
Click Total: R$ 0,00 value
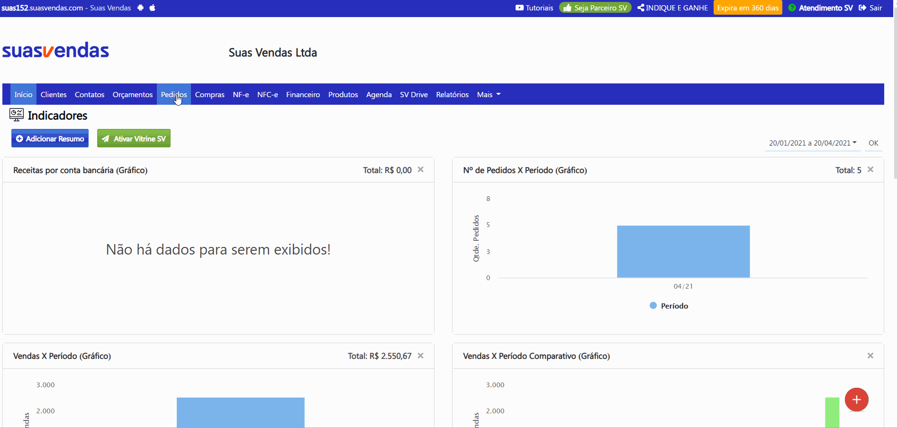387,170
